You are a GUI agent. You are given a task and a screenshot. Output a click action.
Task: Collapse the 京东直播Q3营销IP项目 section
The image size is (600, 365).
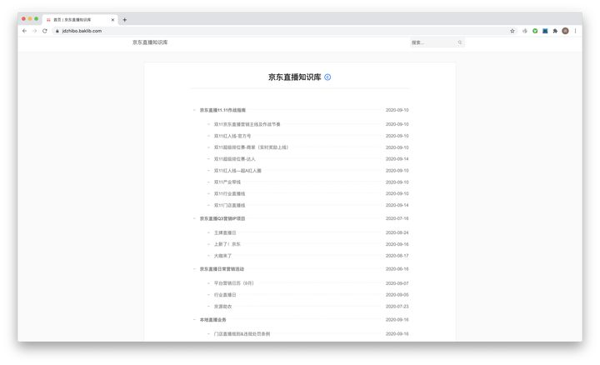tap(194, 218)
